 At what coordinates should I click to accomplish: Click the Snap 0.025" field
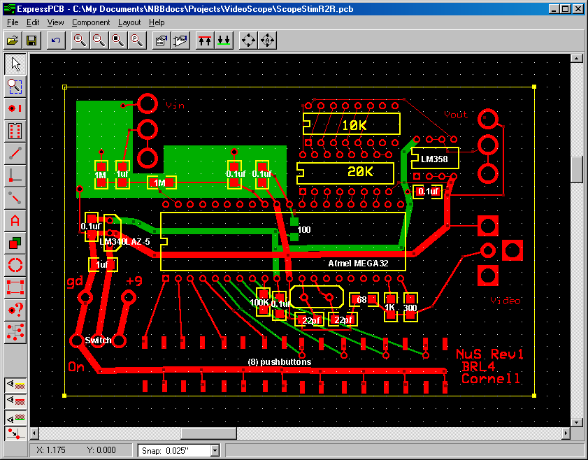(174, 451)
